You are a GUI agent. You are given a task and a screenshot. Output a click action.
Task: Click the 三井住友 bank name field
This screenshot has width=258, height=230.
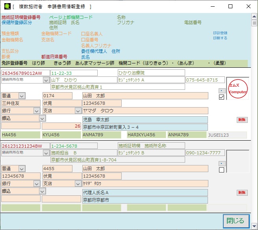click(x=21, y=103)
